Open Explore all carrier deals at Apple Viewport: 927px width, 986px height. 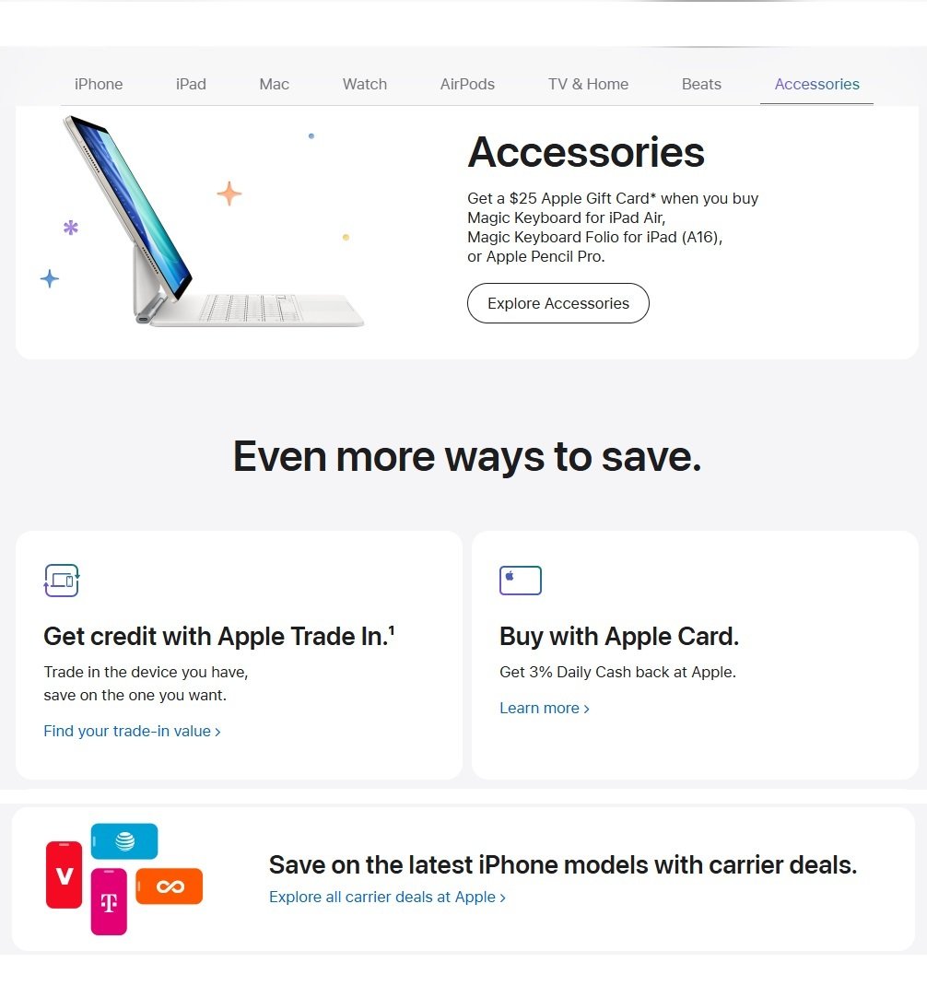click(387, 897)
